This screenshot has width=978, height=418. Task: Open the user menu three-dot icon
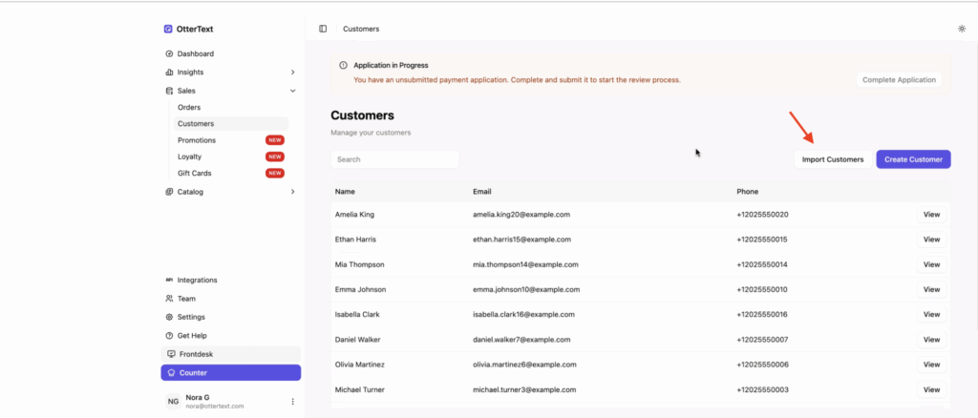[x=292, y=402]
